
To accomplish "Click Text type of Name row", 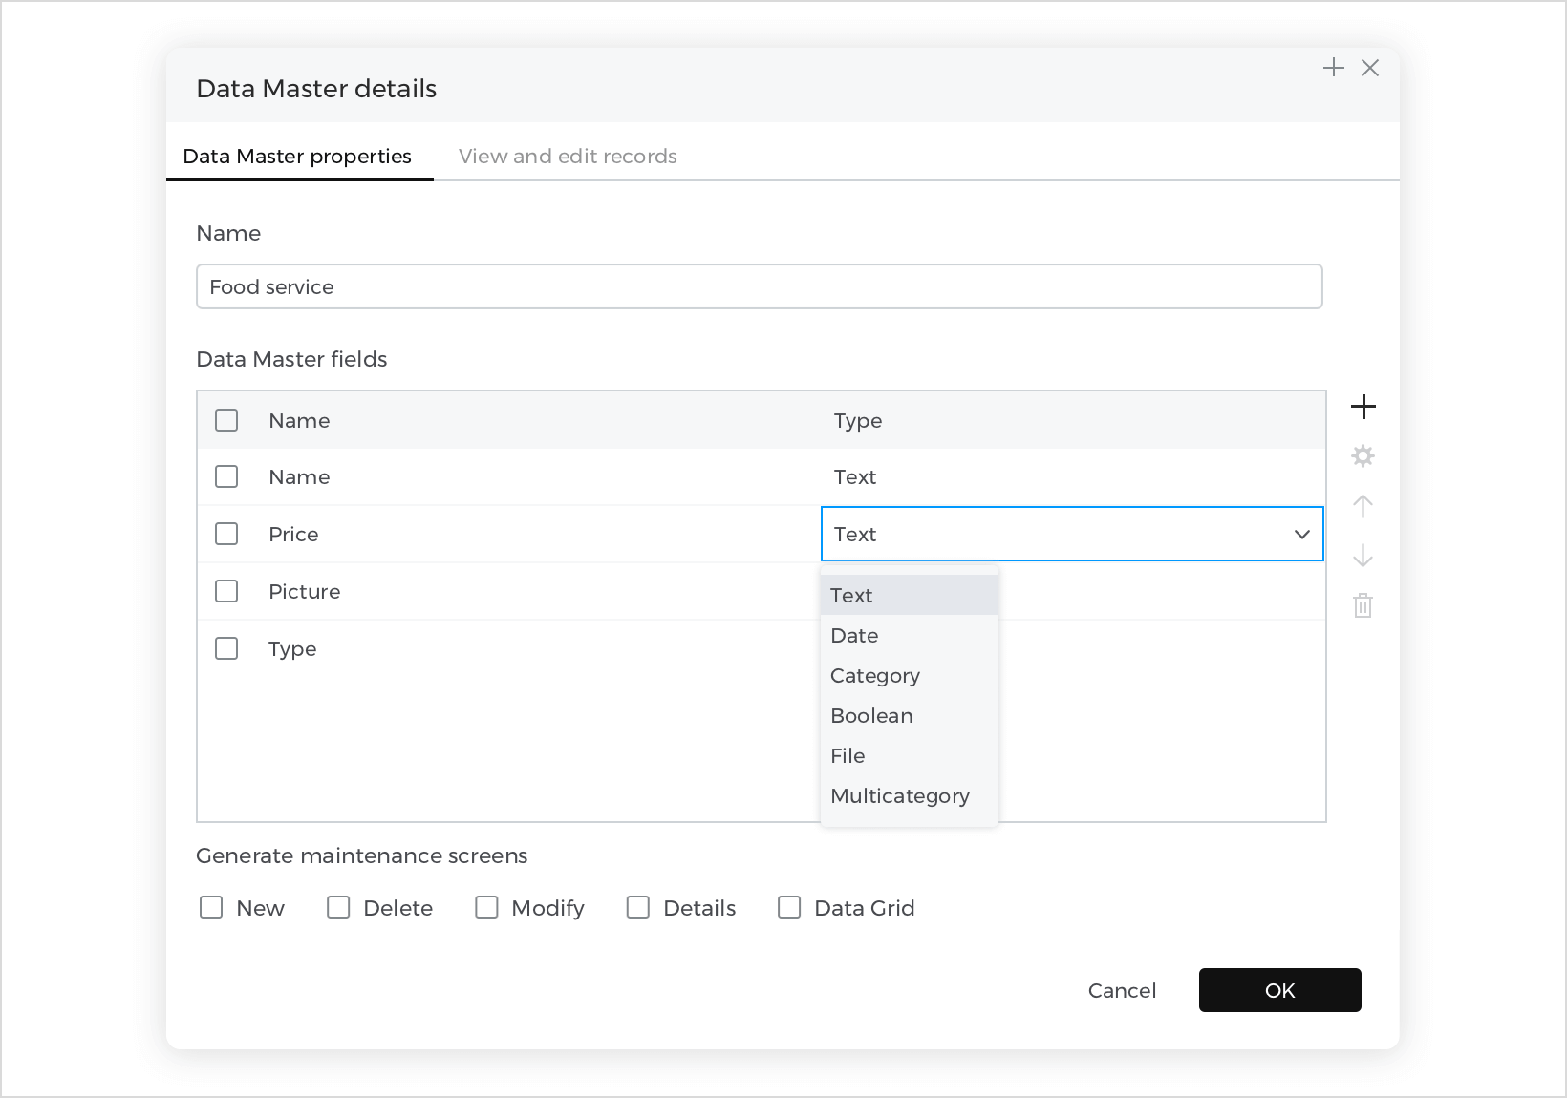I will pyautogui.click(x=854, y=476).
